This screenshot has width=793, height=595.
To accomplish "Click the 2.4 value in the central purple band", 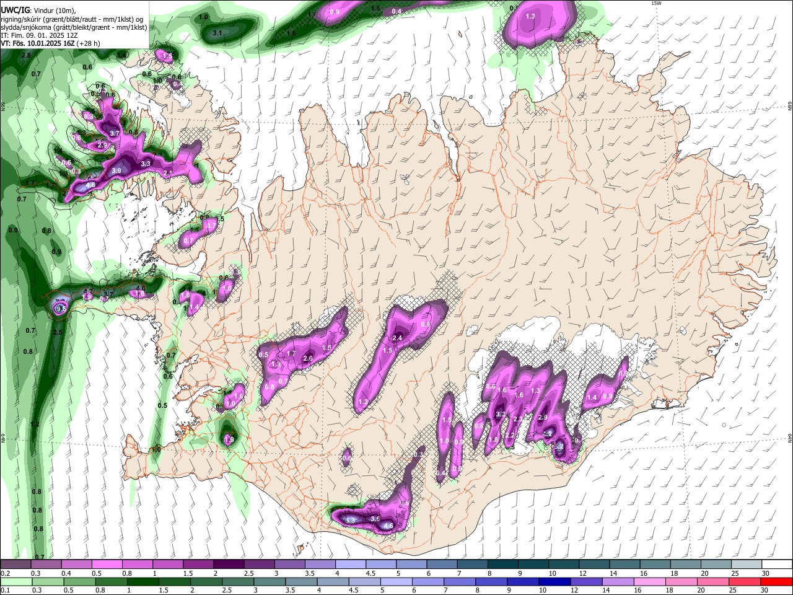I will 398,338.
